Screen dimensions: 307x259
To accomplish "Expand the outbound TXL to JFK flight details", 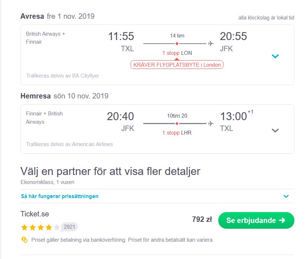I will [x=275, y=56].
